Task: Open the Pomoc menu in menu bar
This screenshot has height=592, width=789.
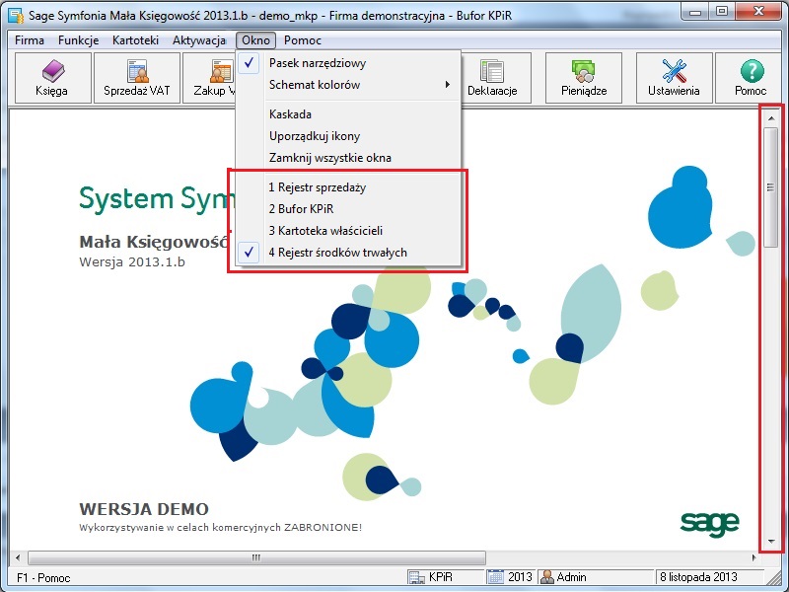Action: point(303,40)
